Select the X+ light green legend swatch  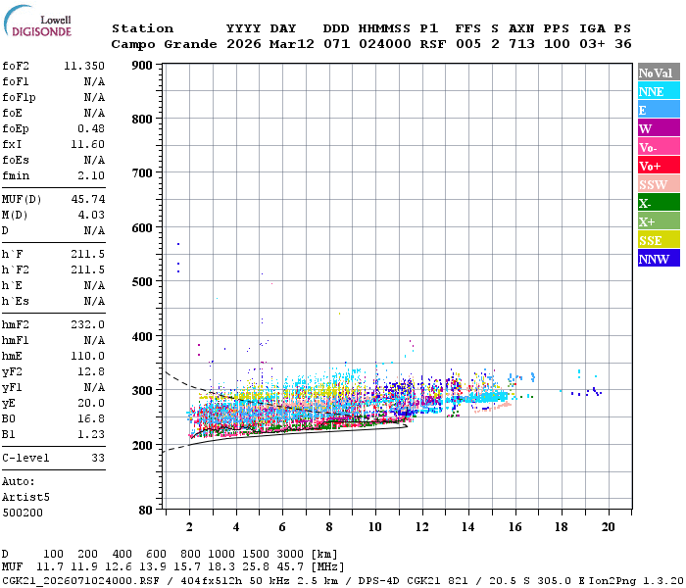pyautogui.click(x=659, y=221)
